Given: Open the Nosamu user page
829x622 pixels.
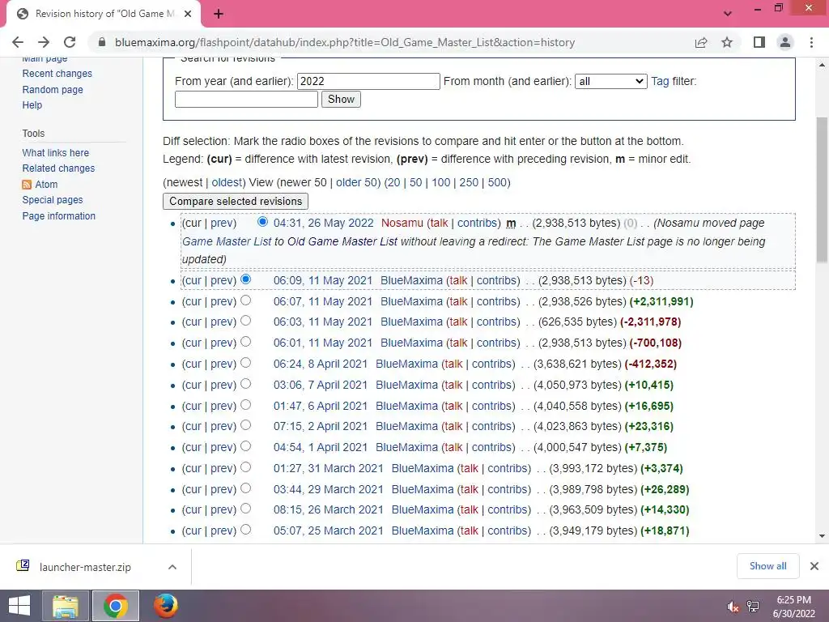Looking at the screenshot, I should coord(402,223).
